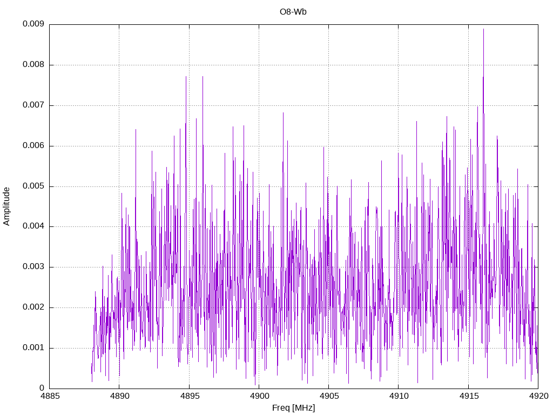Click y-axis tick value 0.006
Screen dimensions: 553x415
33,146
